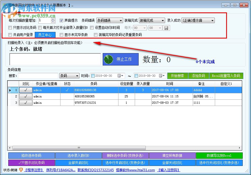The width and height of the screenshot is (251, 175).
Task: Disable the 声音提示 checkbox
Action: coord(61,20)
